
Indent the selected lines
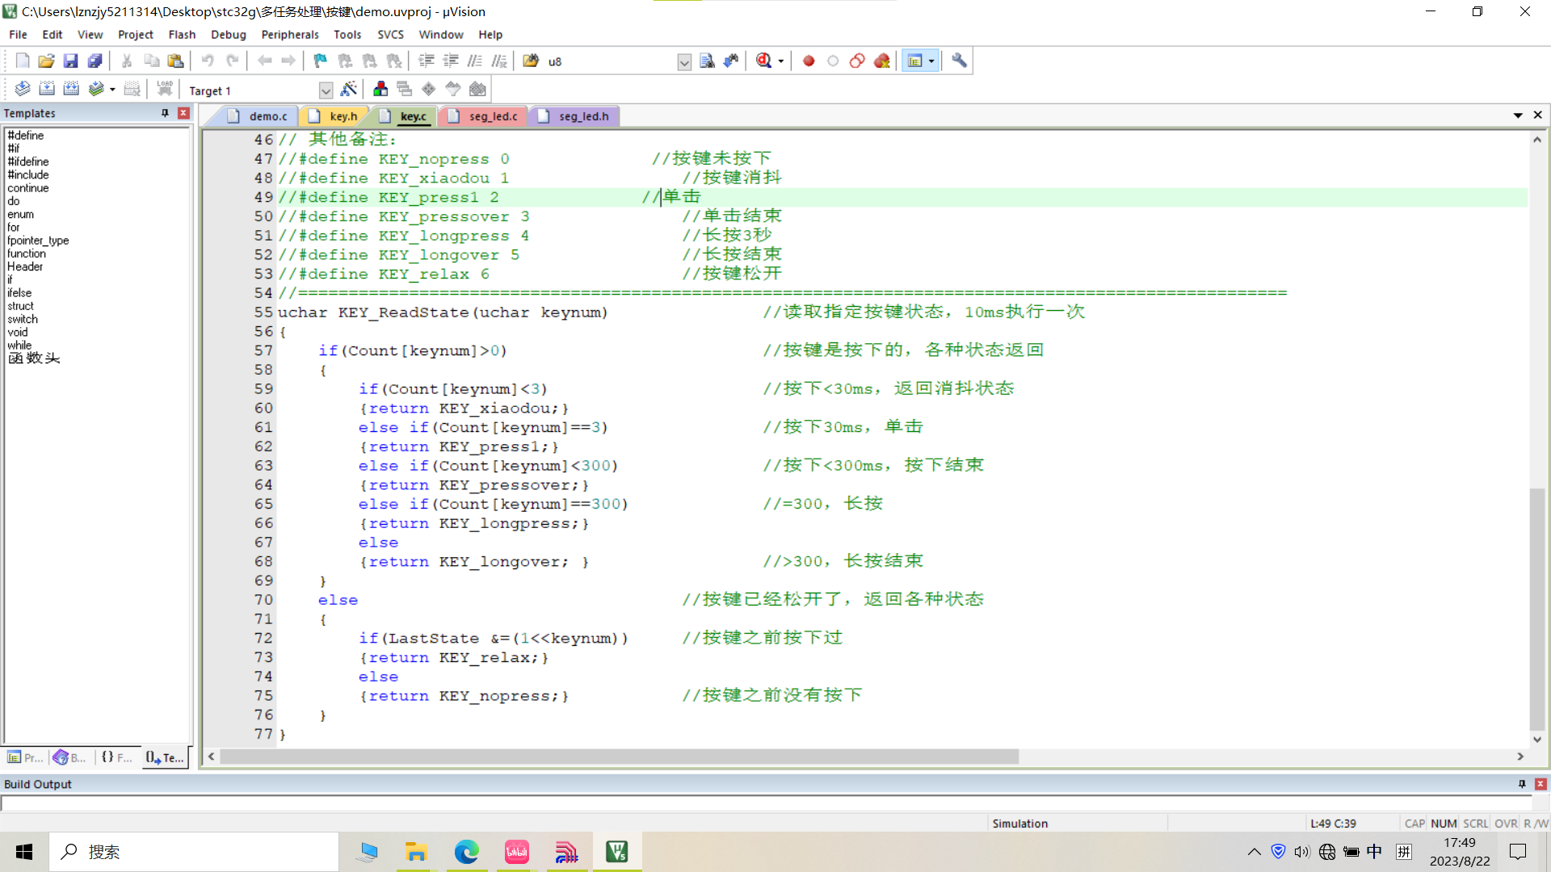(427, 61)
